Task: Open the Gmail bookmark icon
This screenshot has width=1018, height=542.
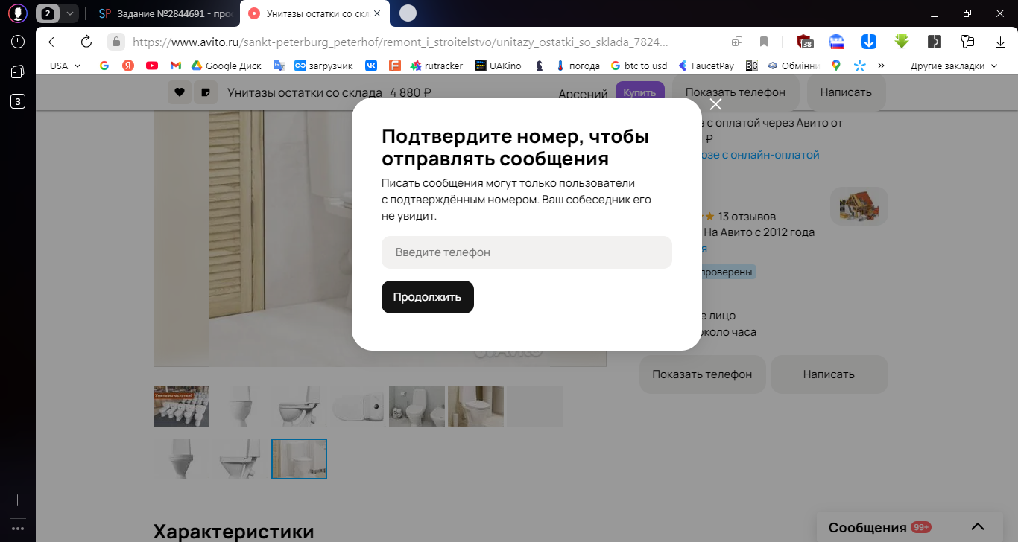Action: (176, 66)
